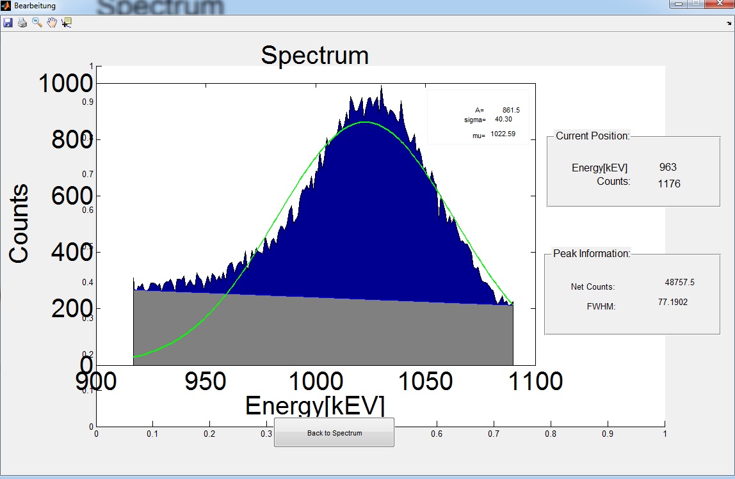
Task: Click the Print figure icon
Action: pyautogui.click(x=22, y=22)
